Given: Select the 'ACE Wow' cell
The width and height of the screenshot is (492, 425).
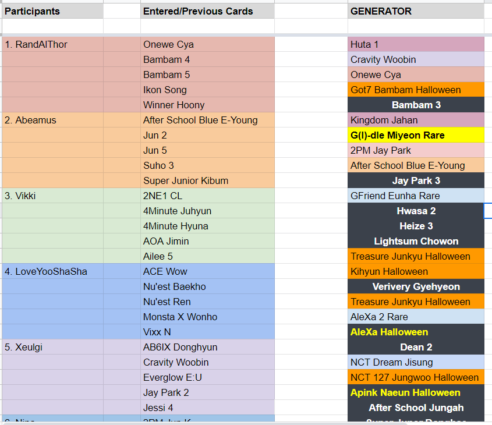Looking at the screenshot, I should [x=207, y=271].
